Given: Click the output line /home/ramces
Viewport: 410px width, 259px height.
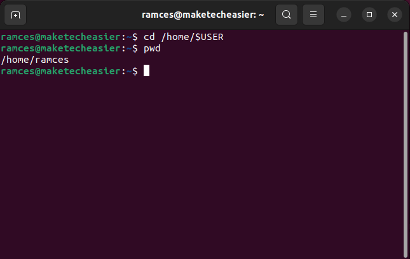Looking at the screenshot, I should click(35, 60).
